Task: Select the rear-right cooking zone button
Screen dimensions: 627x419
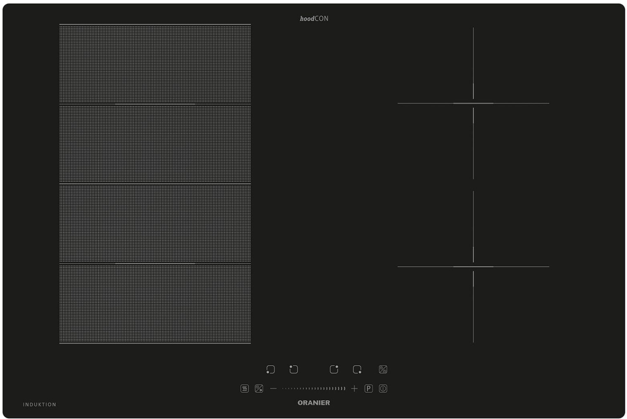Action: point(334,369)
